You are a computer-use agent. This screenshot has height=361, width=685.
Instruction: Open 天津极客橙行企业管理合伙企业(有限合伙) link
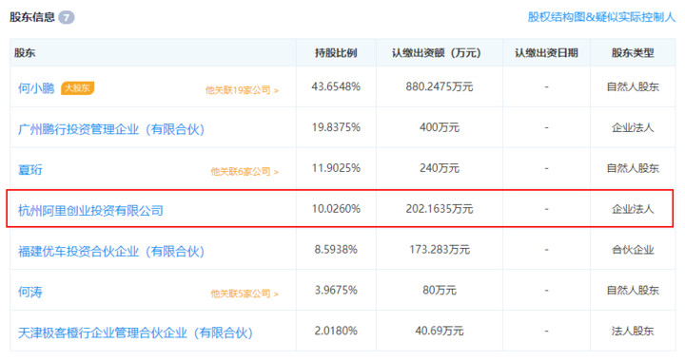(x=135, y=333)
